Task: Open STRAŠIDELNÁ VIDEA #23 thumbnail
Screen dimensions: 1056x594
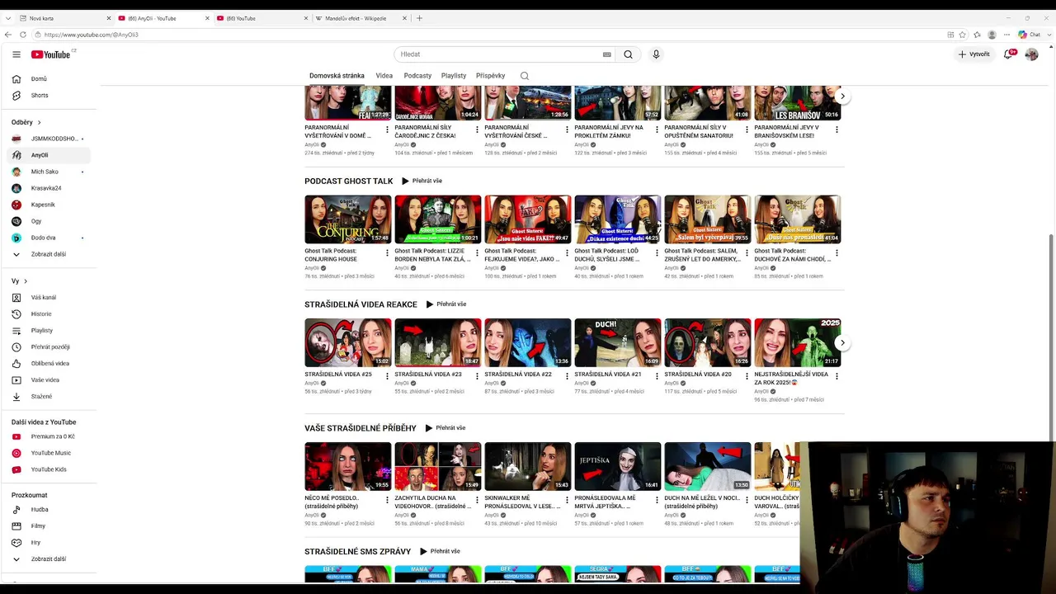Action: pos(437,342)
